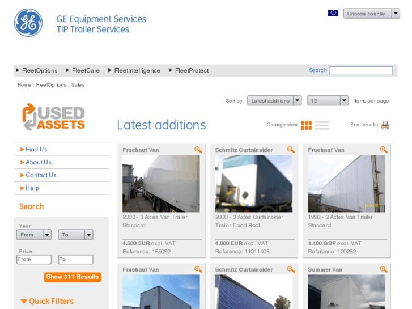Zoom magnifier on second-row Fruehauf Van card

(x=198, y=269)
